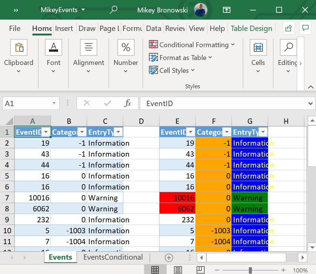Open the Insert ribbon tab
Viewport: 316px width, 274px height.
64,28
